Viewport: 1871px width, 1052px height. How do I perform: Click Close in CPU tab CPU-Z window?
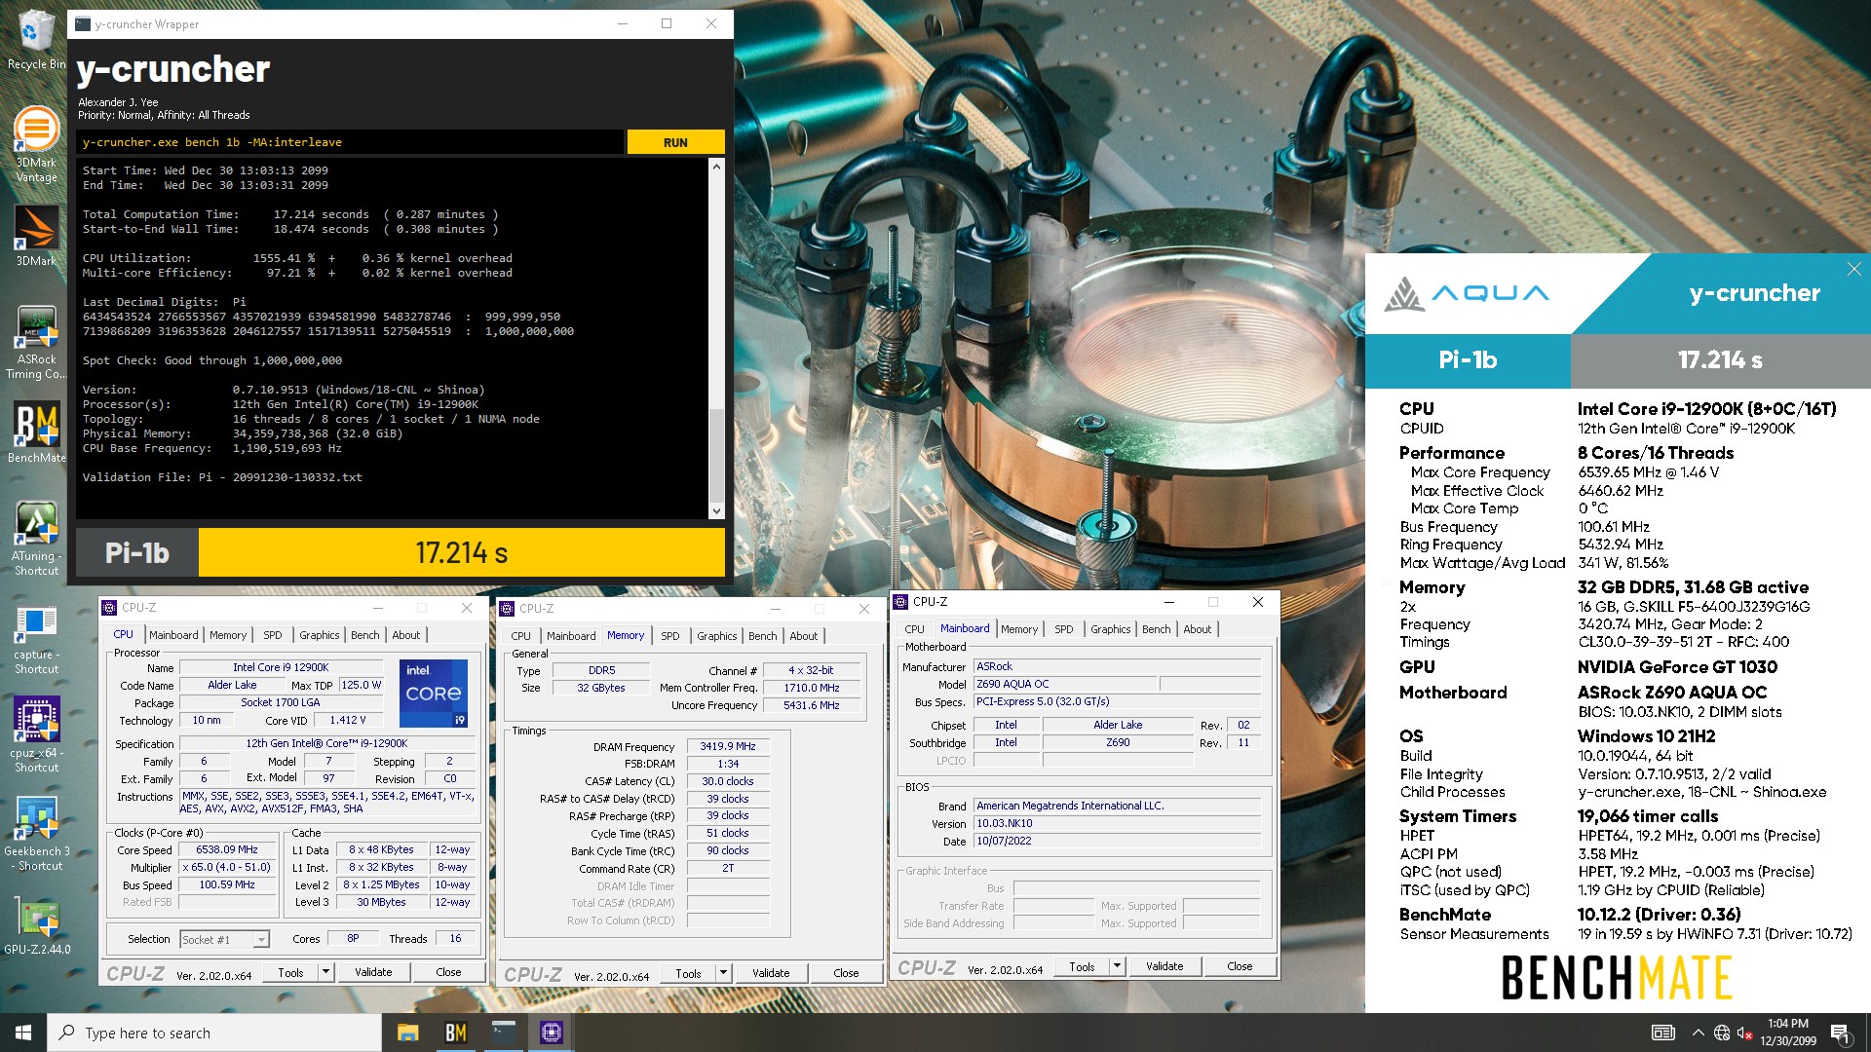[448, 972]
